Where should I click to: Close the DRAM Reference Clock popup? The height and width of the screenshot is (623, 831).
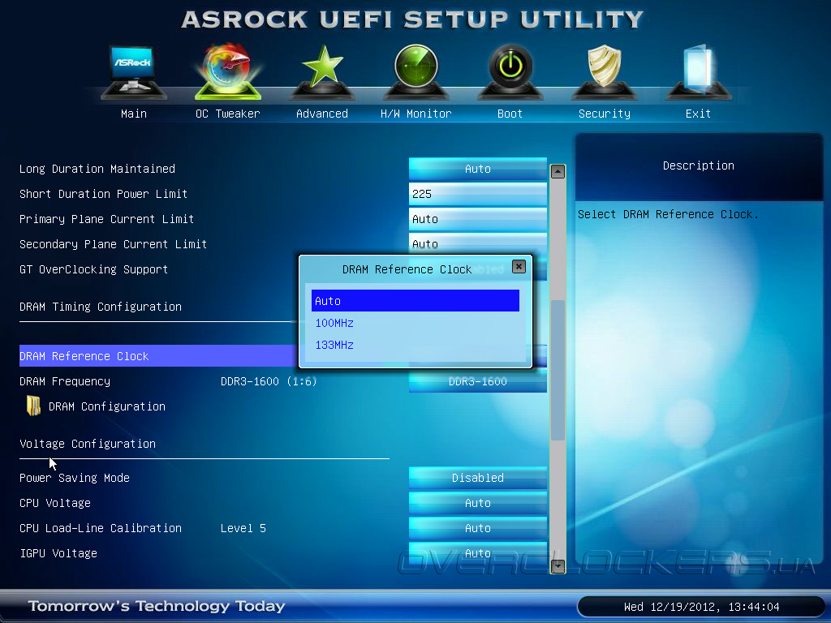click(519, 266)
